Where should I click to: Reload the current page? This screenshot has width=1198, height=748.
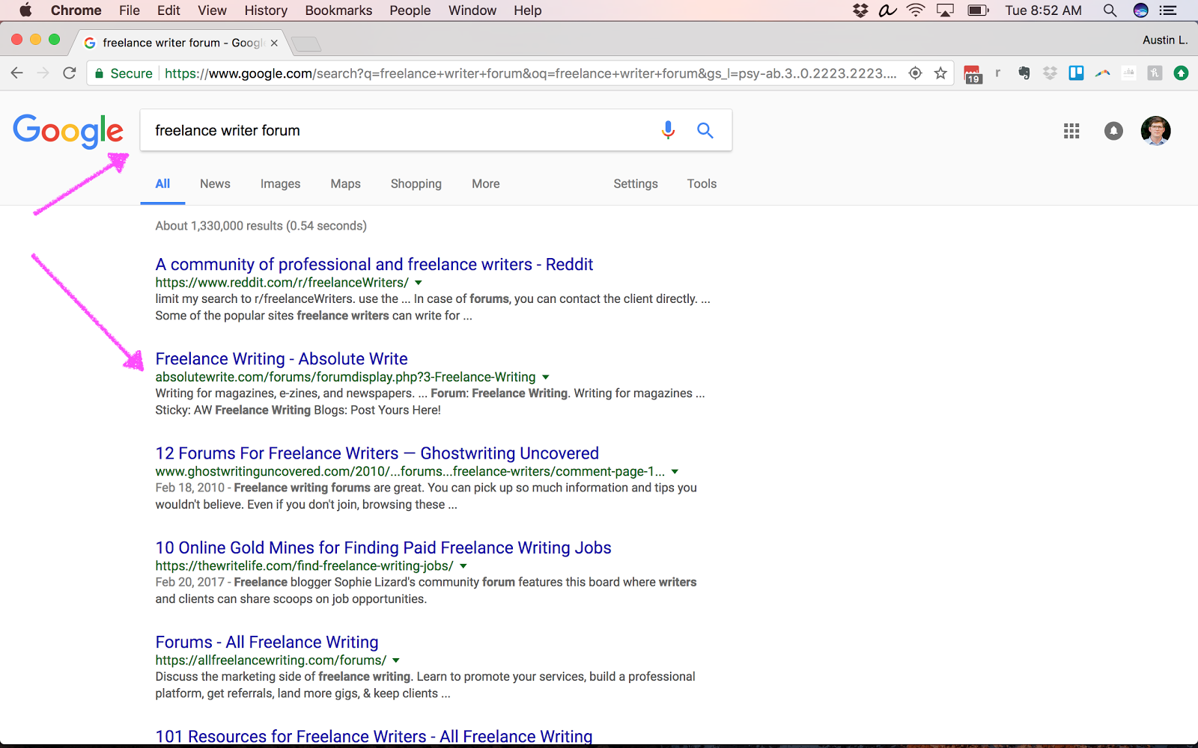pyautogui.click(x=70, y=73)
